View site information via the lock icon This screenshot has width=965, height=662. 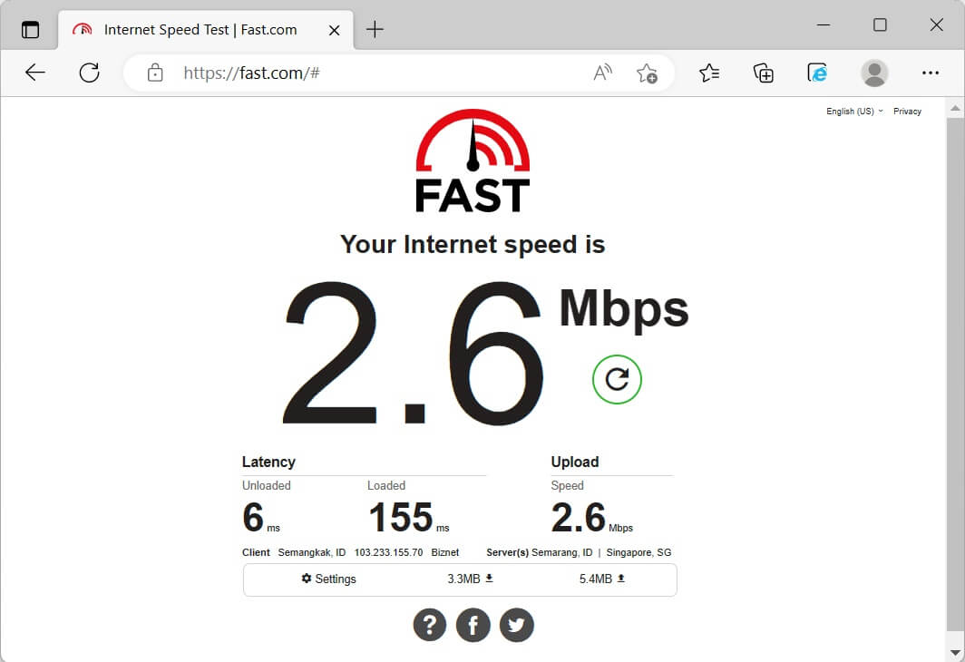point(155,73)
